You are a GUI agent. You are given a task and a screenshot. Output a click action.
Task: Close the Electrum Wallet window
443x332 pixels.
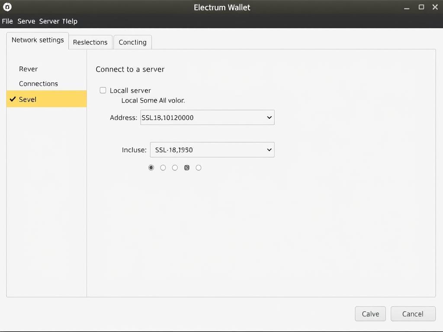[x=435, y=7]
